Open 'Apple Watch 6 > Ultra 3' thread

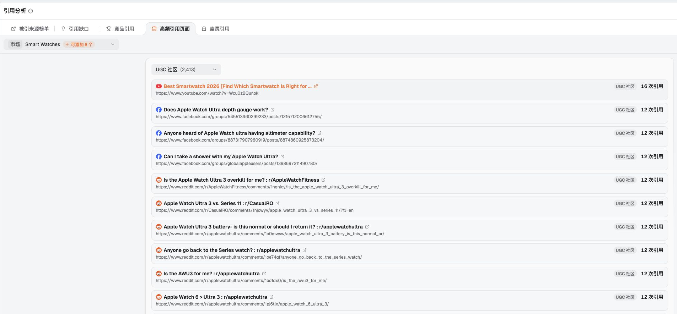click(x=215, y=297)
